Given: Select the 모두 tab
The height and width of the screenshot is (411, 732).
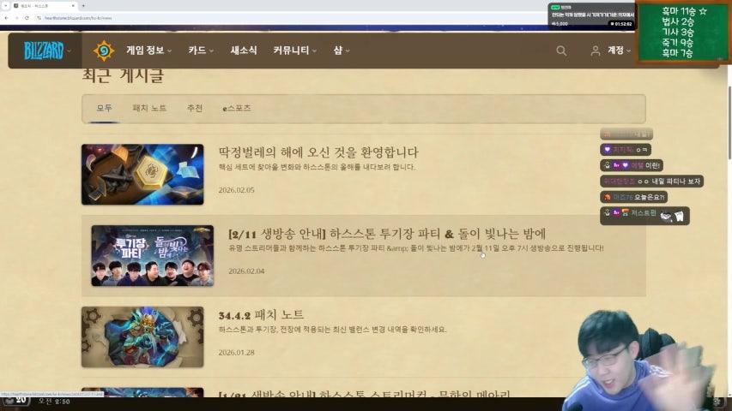Looking at the screenshot, I should coord(104,108).
